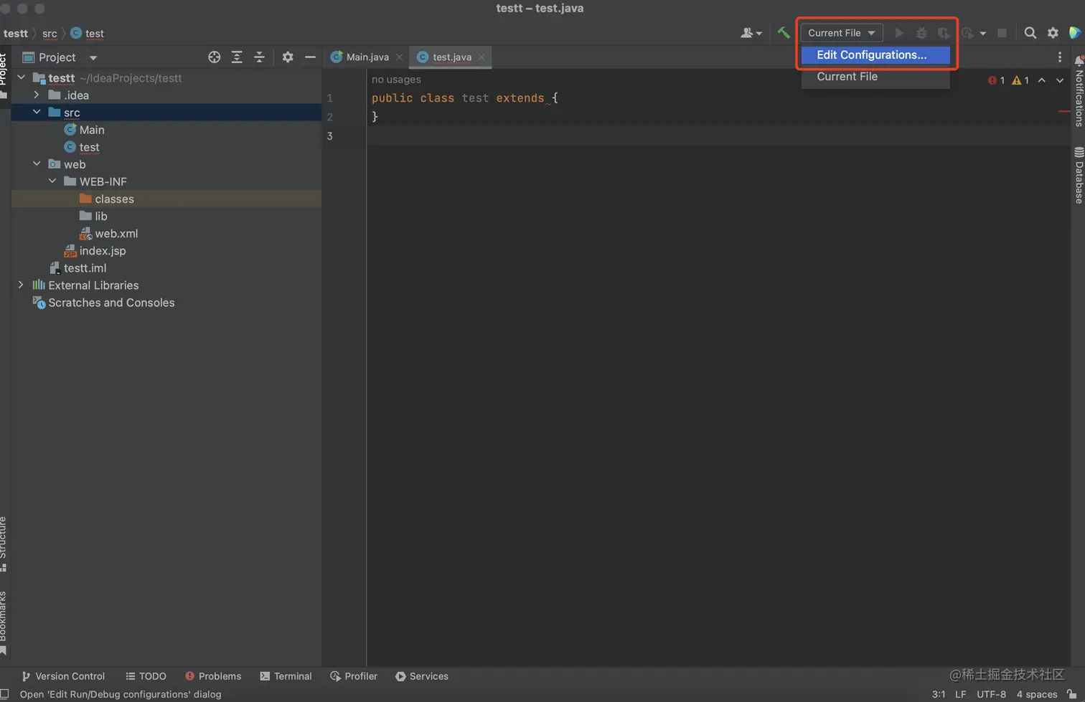
Task: Open the Services tool window
Action: [x=422, y=676]
